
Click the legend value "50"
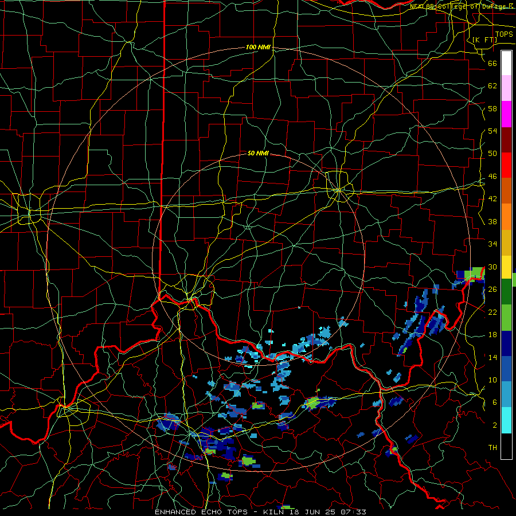[x=492, y=154]
